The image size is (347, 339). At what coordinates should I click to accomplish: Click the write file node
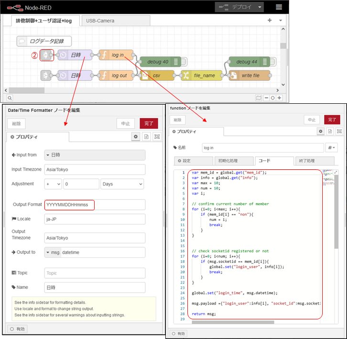[249, 76]
